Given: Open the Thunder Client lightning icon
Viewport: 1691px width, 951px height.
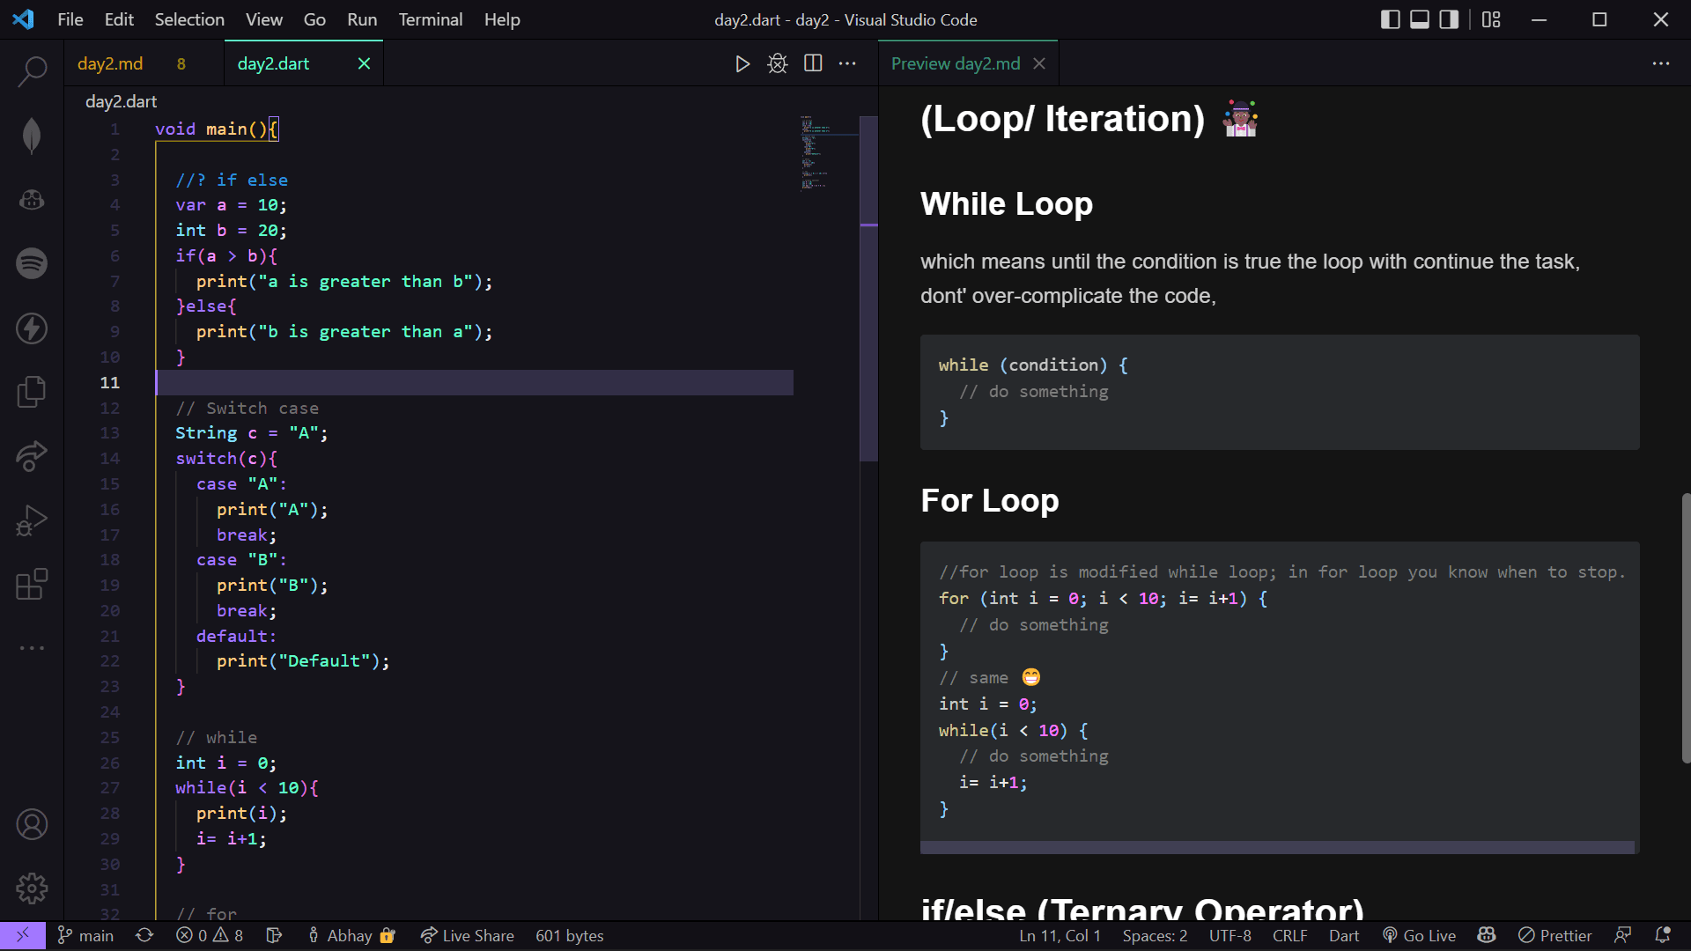Looking at the screenshot, I should (x=32, y=328).
